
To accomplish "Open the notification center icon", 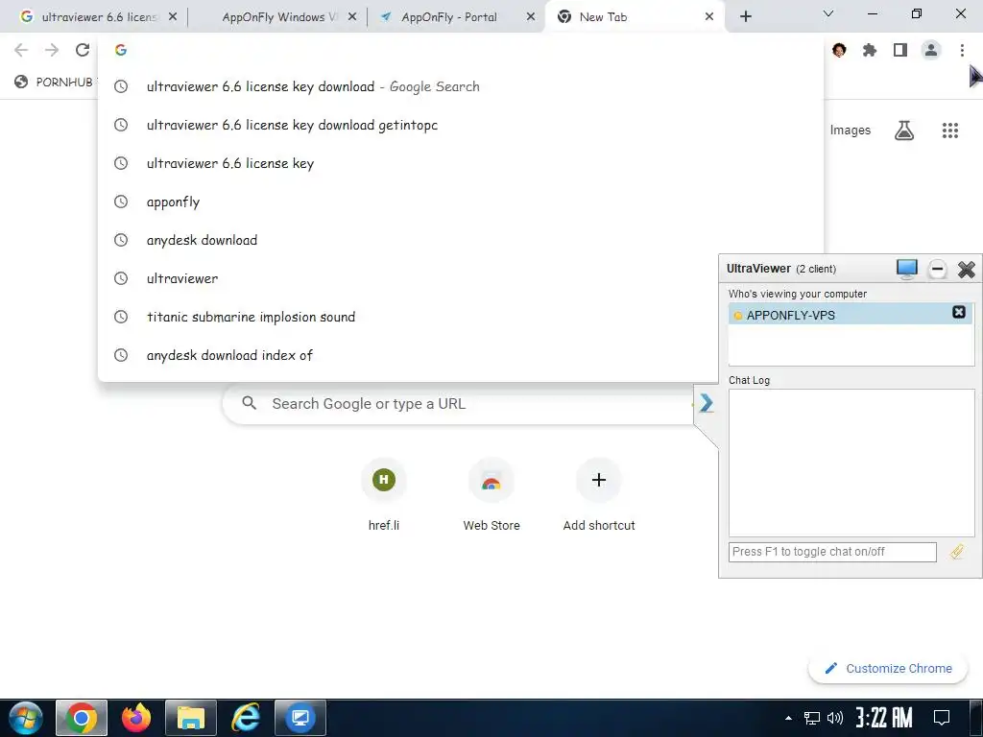I will (942, 718).
